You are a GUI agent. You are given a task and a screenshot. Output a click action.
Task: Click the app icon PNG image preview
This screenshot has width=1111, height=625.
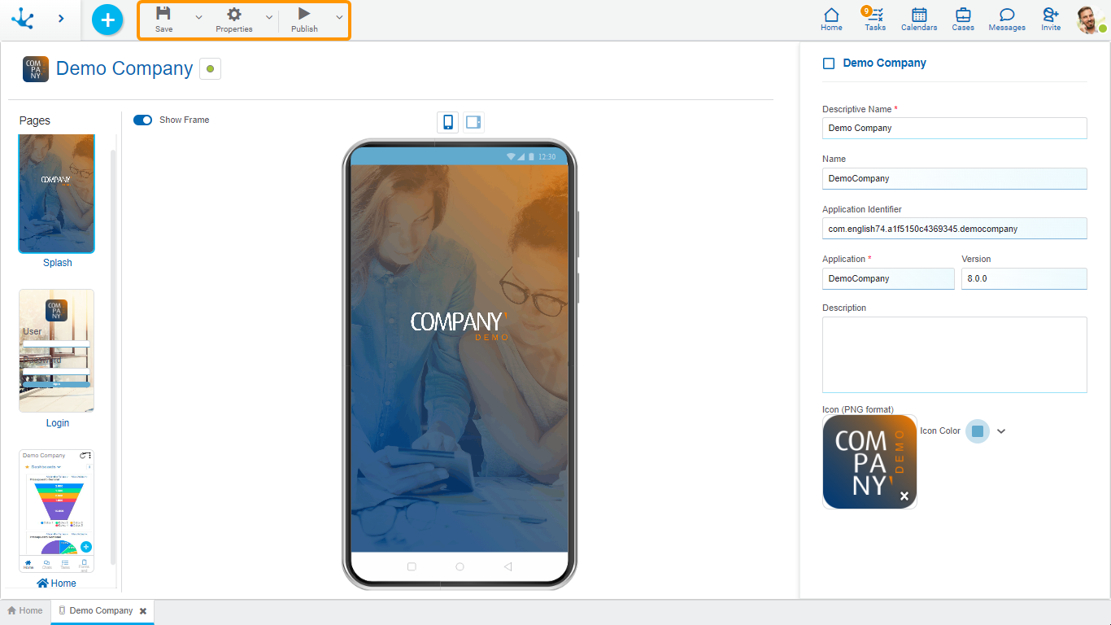coord(869,461)
